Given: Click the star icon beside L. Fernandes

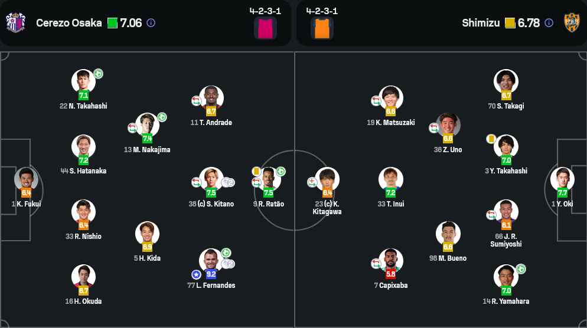Looking at the screenshot, I should [x=196, y=274].
